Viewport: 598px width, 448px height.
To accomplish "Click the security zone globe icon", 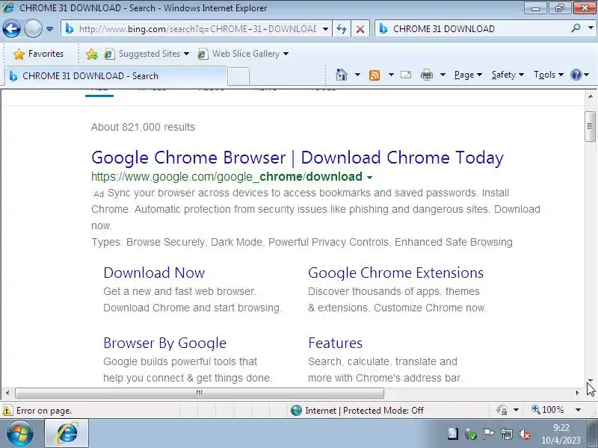I will 296,410.
